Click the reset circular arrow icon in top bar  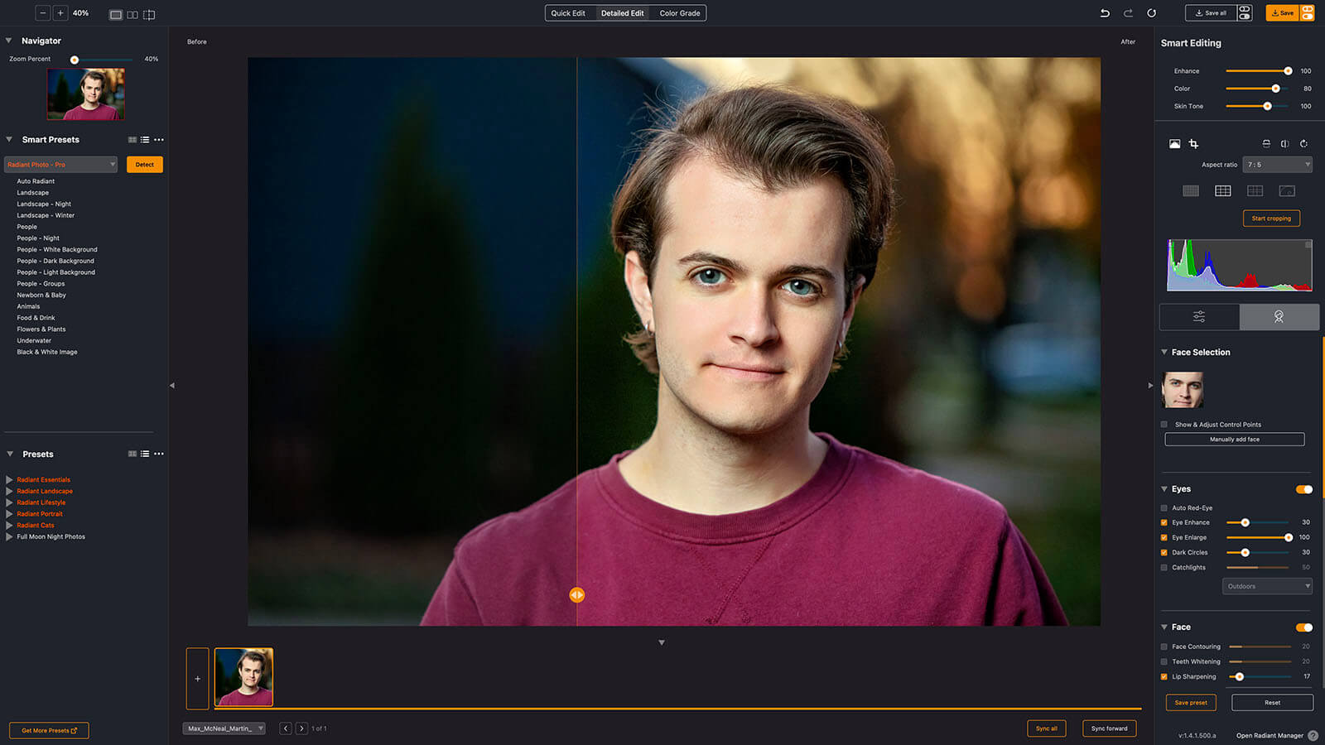click(x=1151, y=13)
